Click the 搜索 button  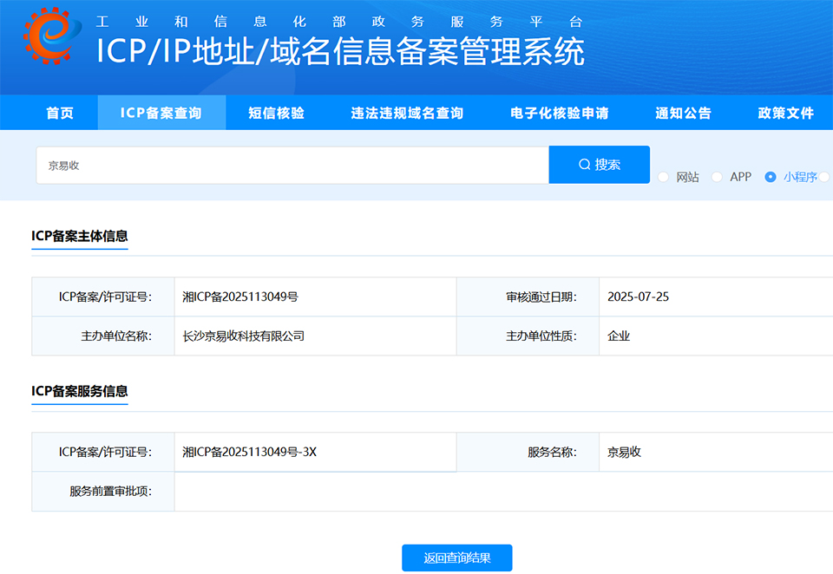(600, 165)
